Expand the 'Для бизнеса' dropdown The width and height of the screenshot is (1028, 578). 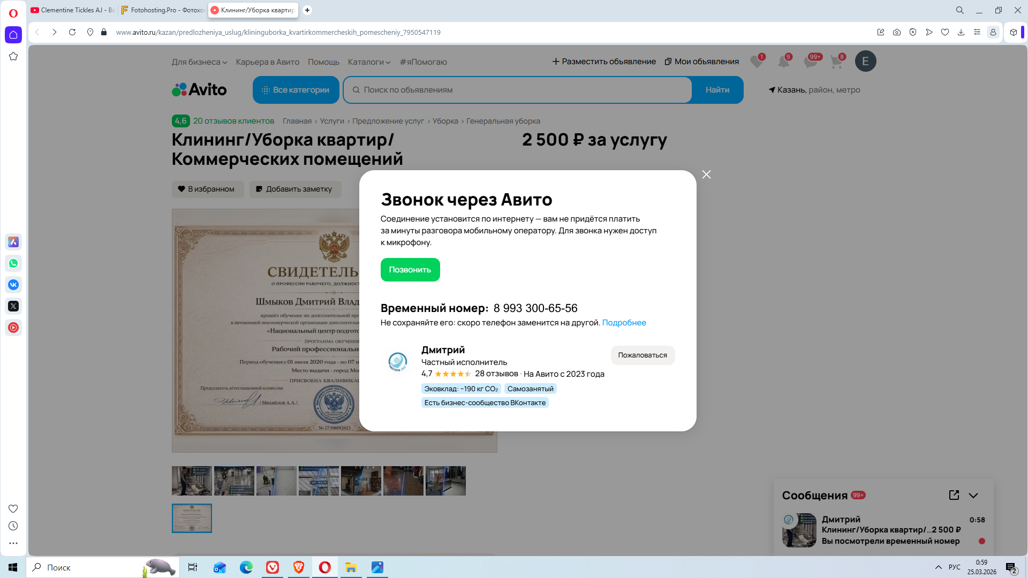pyautogui.click(x=199, y=62)
